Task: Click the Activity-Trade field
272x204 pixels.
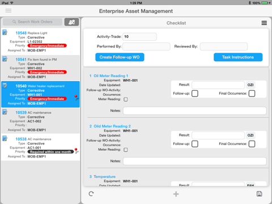Action: click(139, 37)
